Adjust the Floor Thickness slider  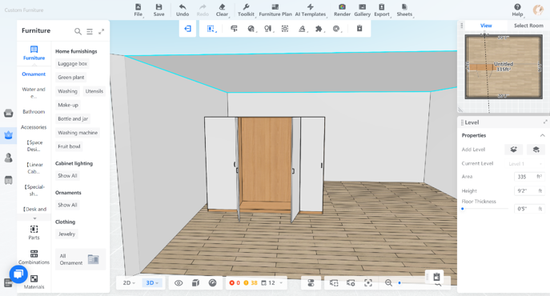click(x=485, y=209)
